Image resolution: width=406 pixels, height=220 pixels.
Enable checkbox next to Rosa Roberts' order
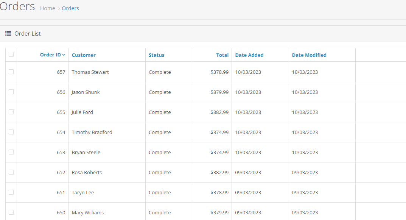11,172
